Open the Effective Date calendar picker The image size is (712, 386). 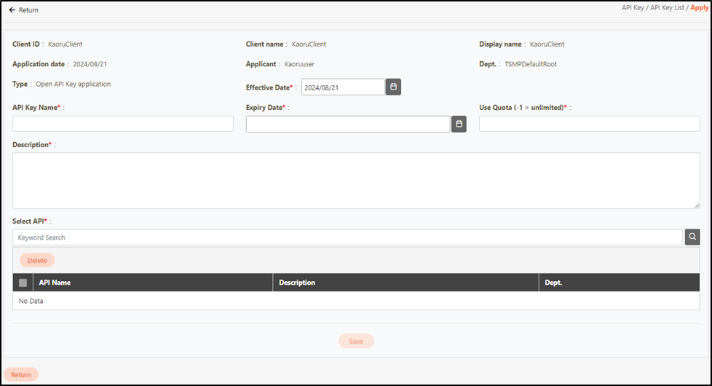pos(393,87)
